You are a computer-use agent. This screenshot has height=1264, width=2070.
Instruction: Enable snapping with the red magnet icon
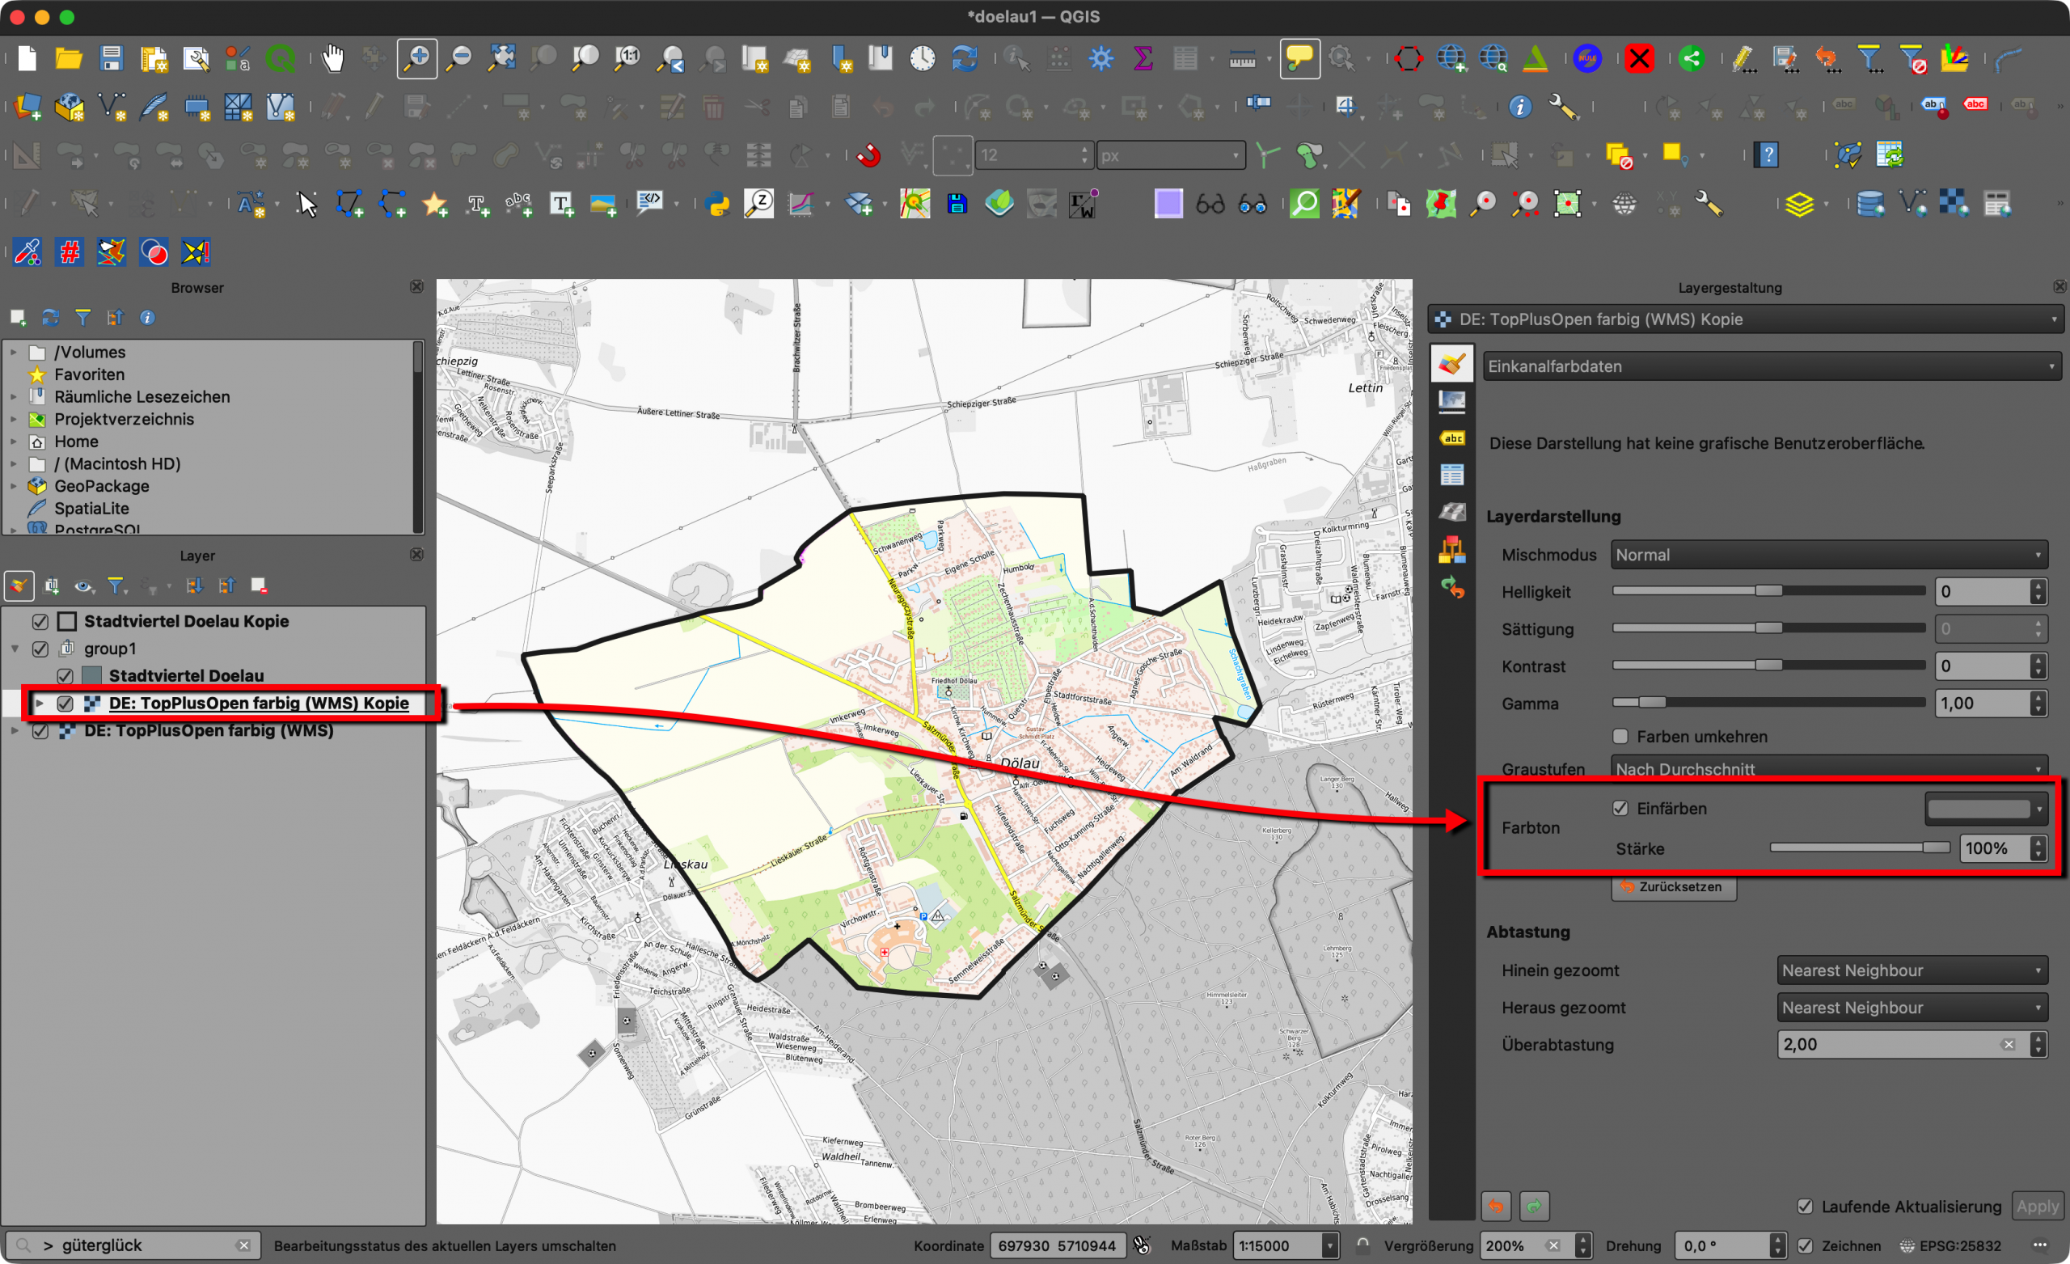[868, 155]
